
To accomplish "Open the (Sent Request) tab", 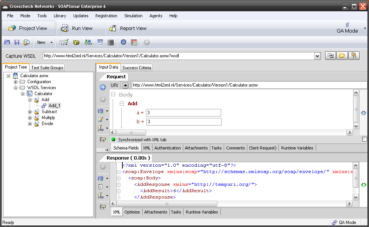I will pyautogui.click(x=263, y=148).
